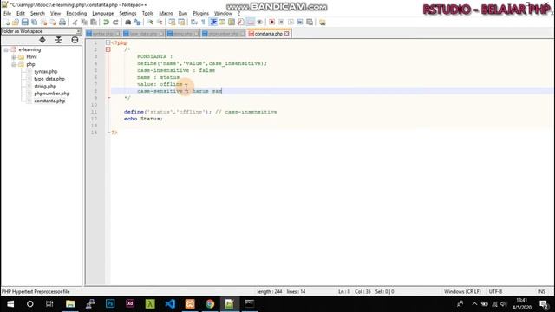Unfold all folders in workspace panel

(42, 40)
